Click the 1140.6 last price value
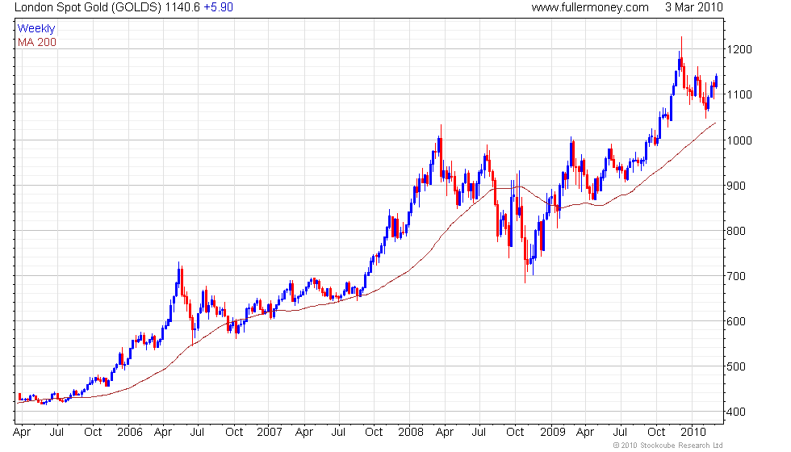 [182, 7]
